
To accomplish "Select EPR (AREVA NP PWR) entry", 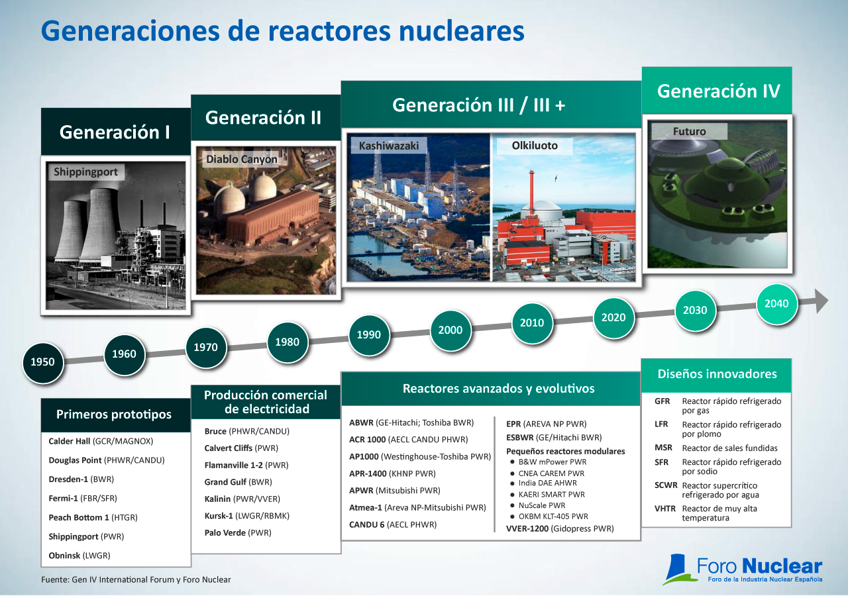I will [x=546, y=424].
